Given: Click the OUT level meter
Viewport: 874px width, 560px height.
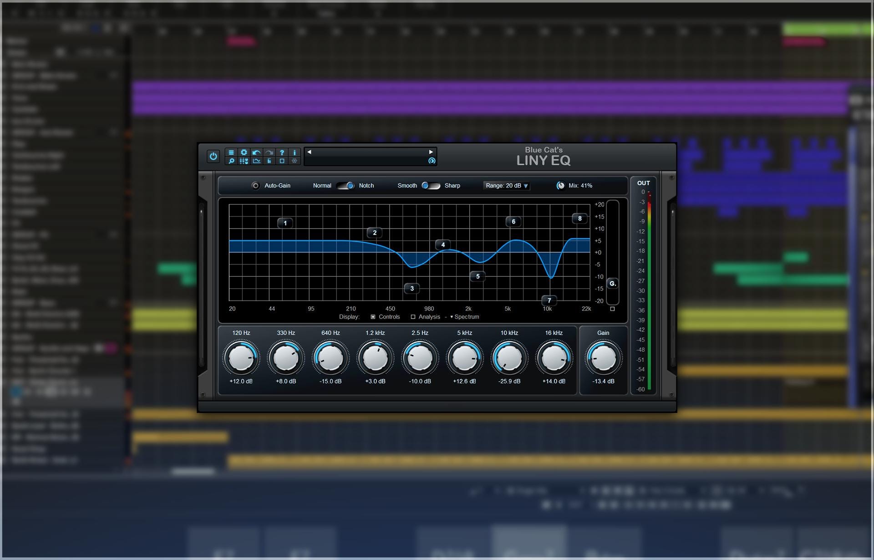Looking at the screenshot, I should pyautogui.click(x=649, y=290).
